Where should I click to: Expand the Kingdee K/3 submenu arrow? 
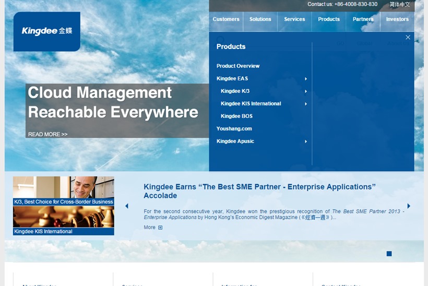click(x=306, y=91)
